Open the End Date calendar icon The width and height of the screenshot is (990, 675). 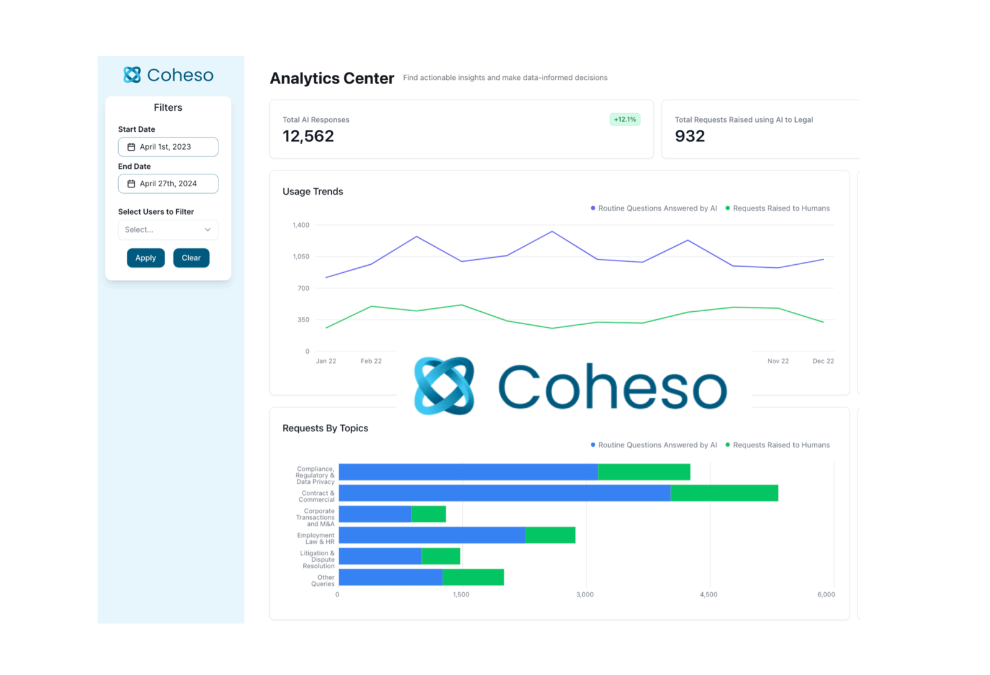[131, 183]
